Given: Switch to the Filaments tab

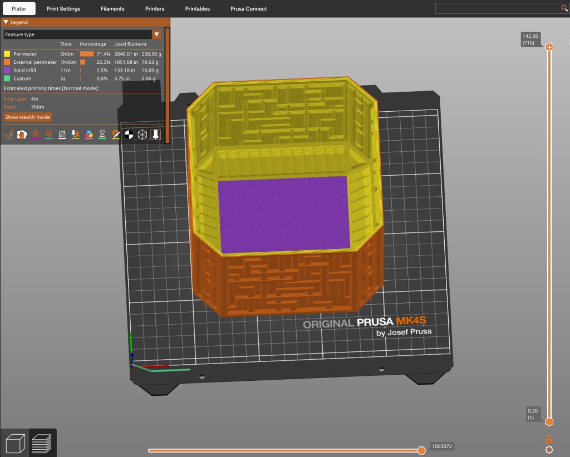Looking at the screenshot, I should 112,8.
